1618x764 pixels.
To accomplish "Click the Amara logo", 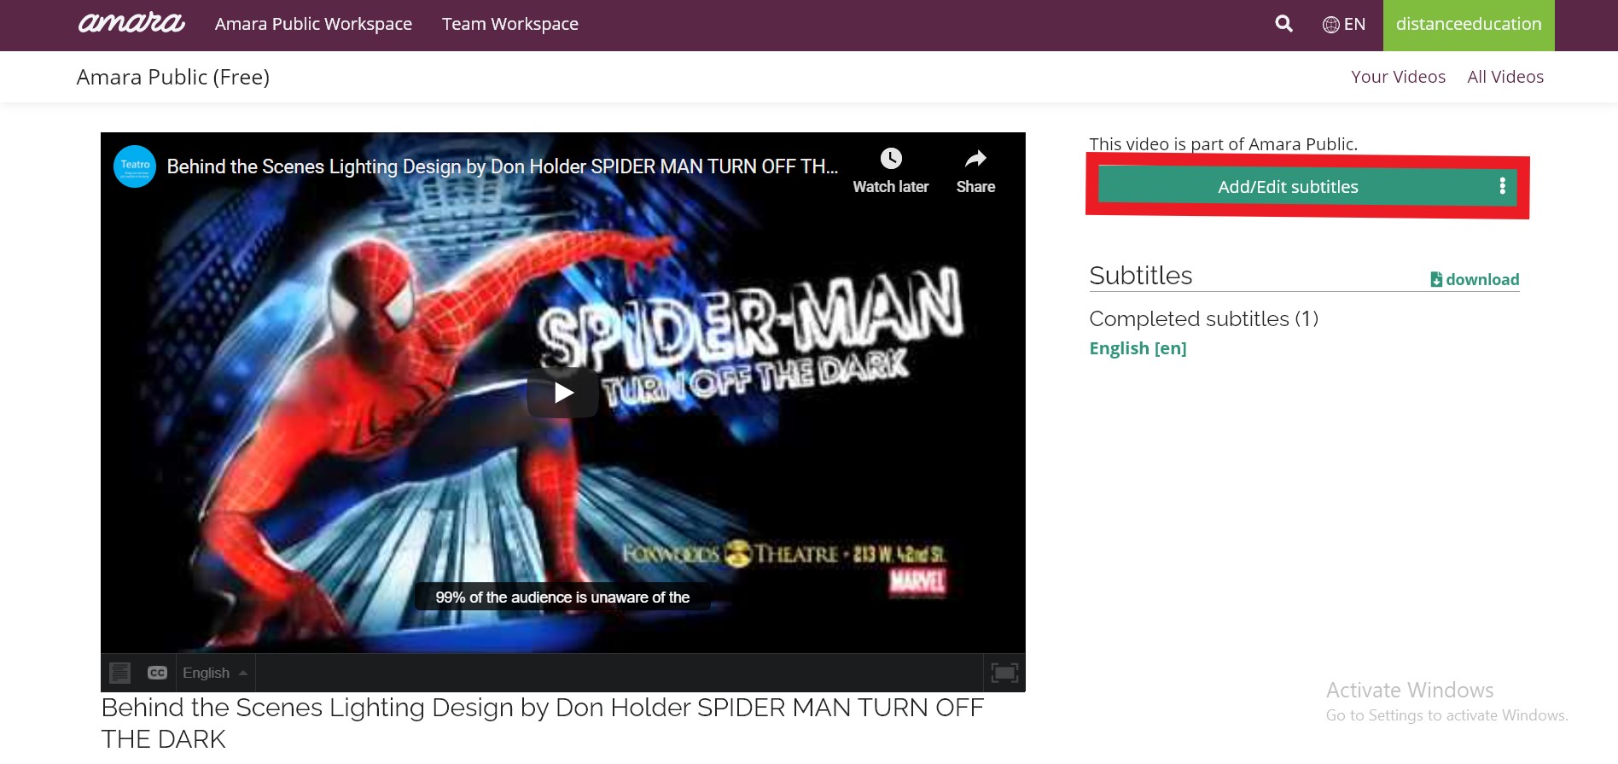I will pos(131,23).
